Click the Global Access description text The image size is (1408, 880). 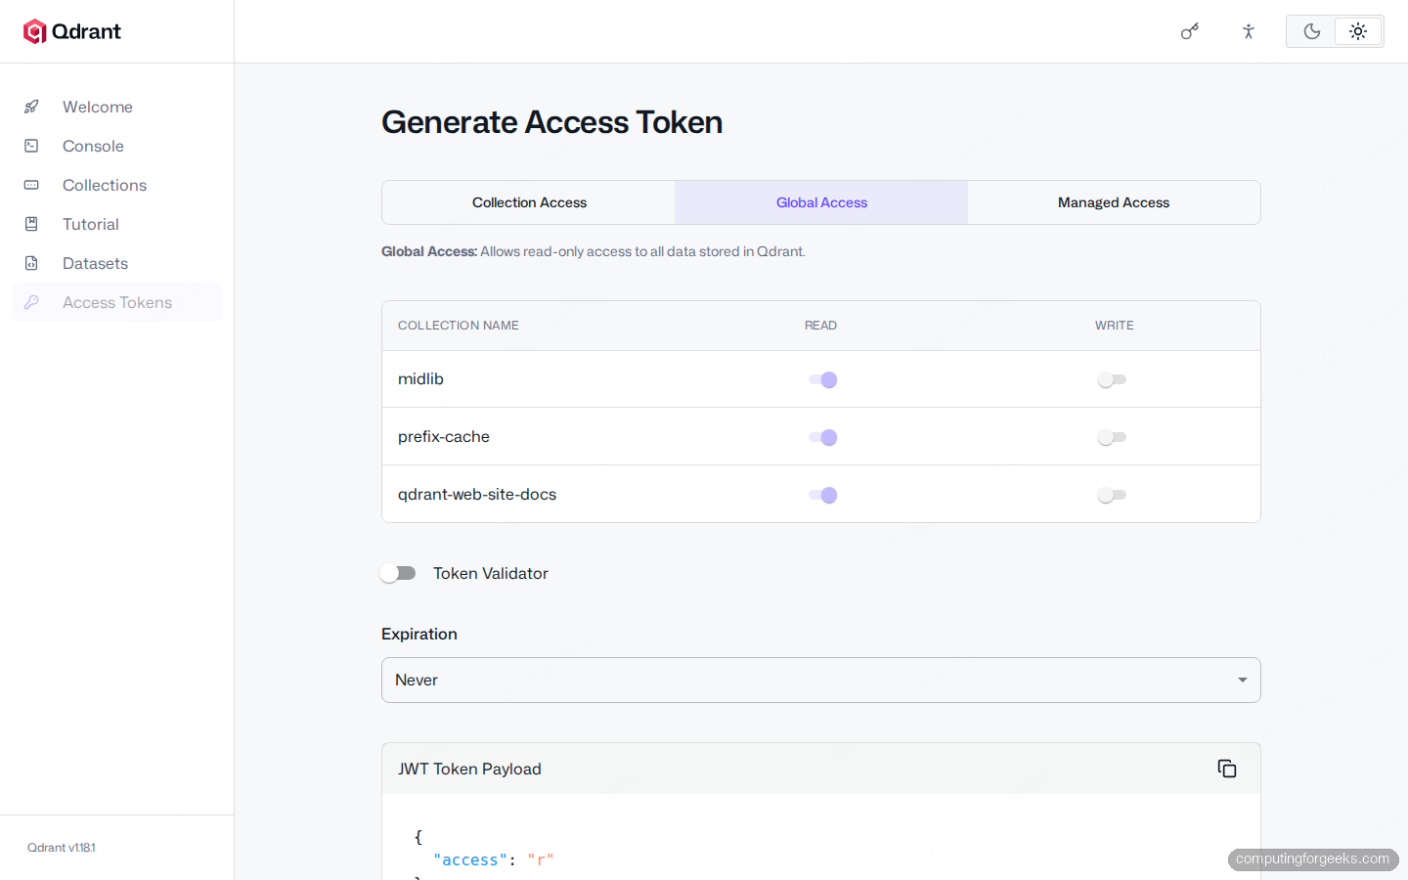(x=594, y=251)
